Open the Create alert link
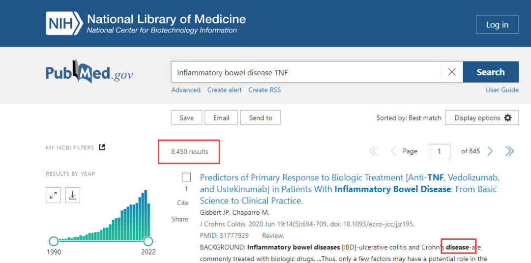 (x=225, y=90)
